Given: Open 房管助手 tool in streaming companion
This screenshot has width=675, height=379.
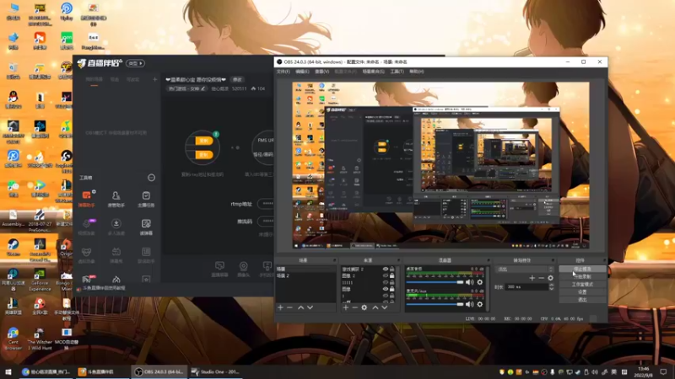Looking at the screenshot, I should coord(116,199).
